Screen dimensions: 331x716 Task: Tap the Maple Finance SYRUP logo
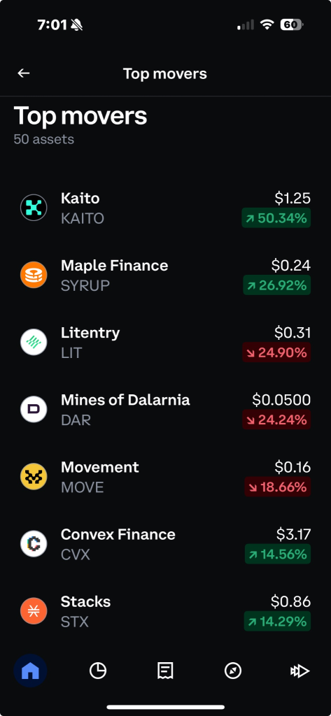tap(34, 275)
